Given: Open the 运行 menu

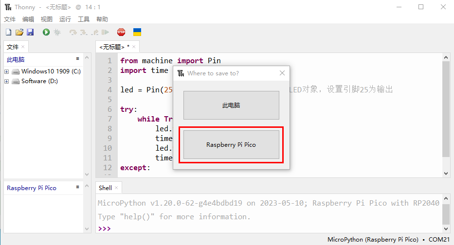Looking at the screenshot, I should (65, 19).
